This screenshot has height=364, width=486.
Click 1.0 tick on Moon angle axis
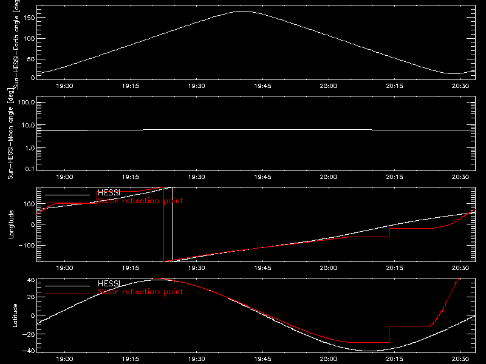coord(30,148)
